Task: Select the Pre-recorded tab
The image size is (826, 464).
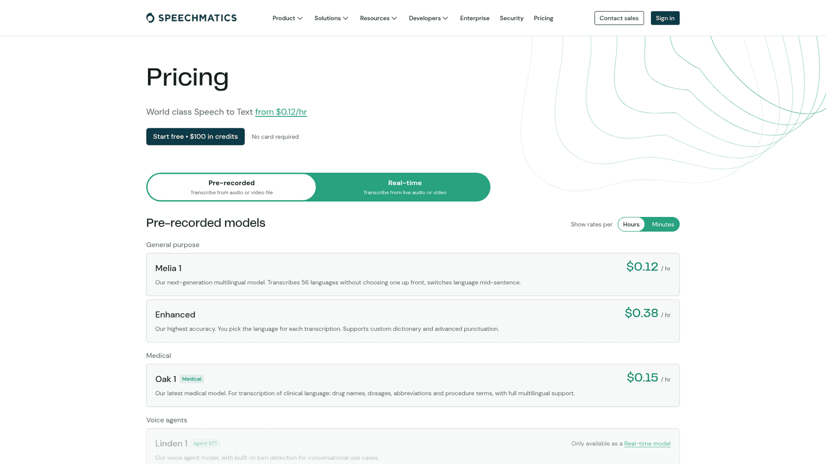Action: [232, 187]
